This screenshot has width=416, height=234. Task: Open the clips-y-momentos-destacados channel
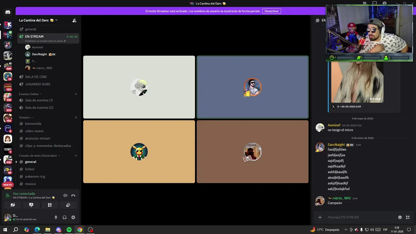[48, 146]
